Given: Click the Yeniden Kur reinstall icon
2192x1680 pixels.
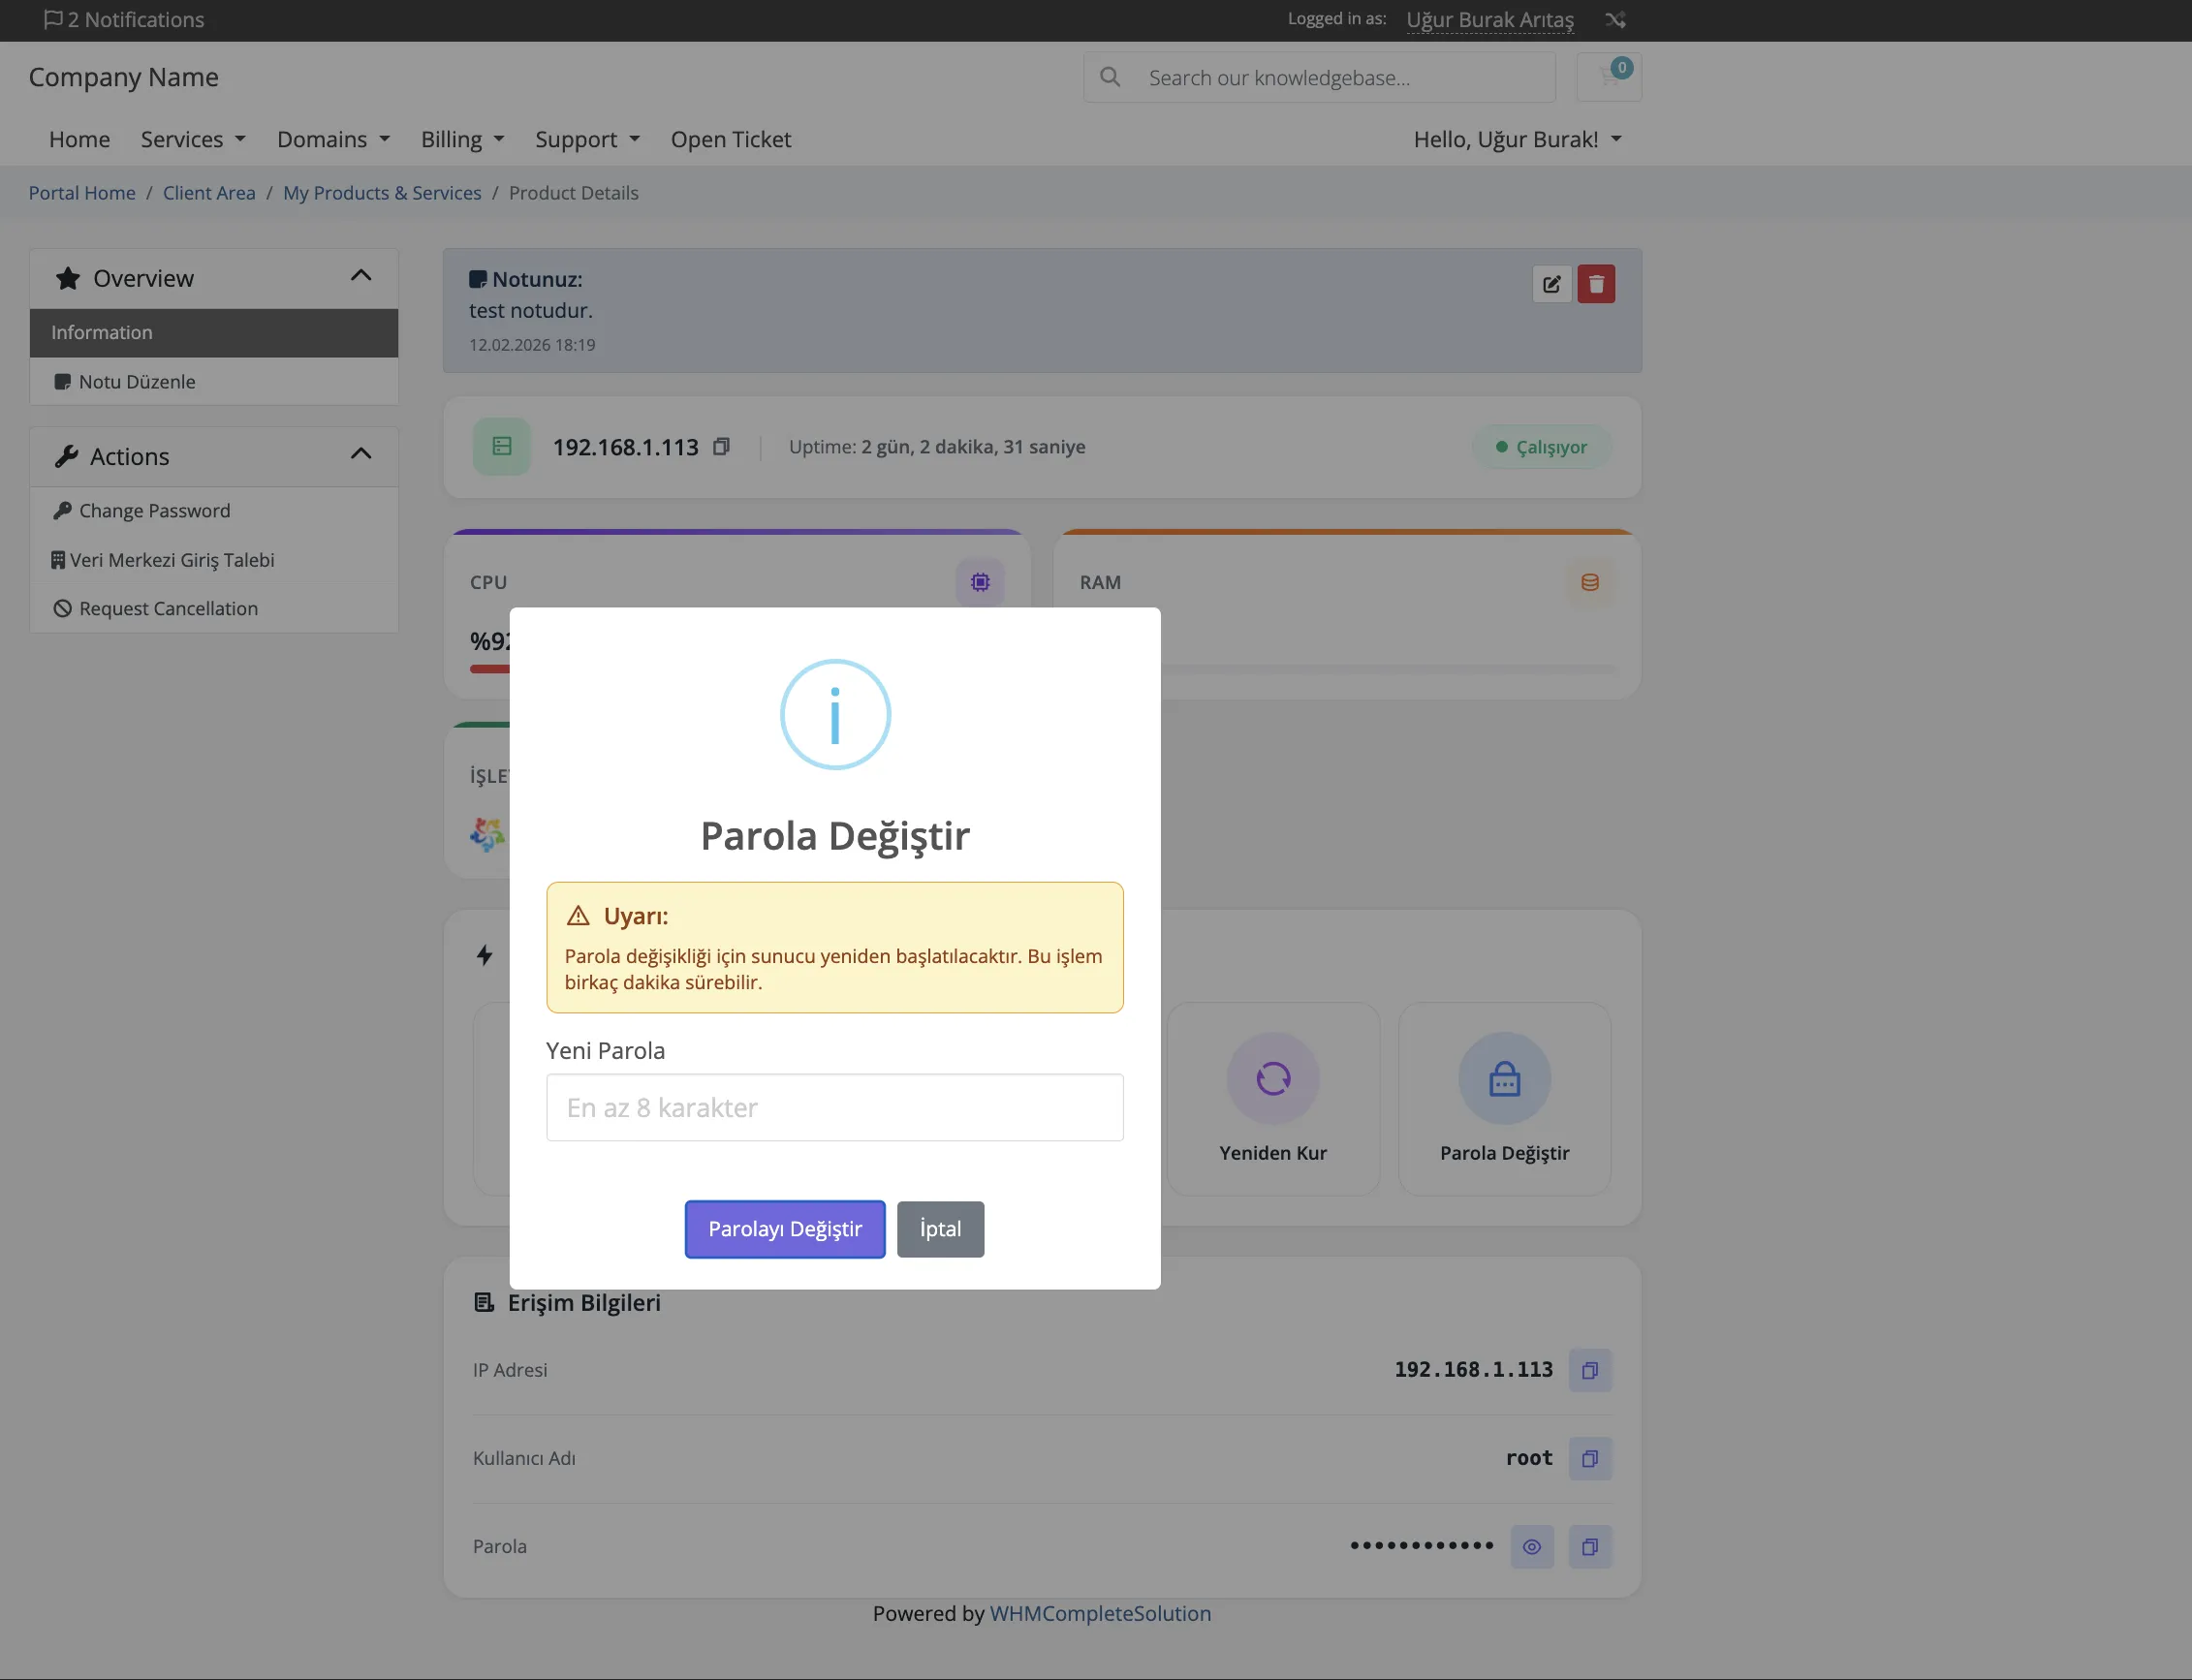Looking at the screenshot, I should coord(1273,1078).
